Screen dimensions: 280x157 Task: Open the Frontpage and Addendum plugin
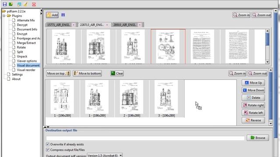28,38
